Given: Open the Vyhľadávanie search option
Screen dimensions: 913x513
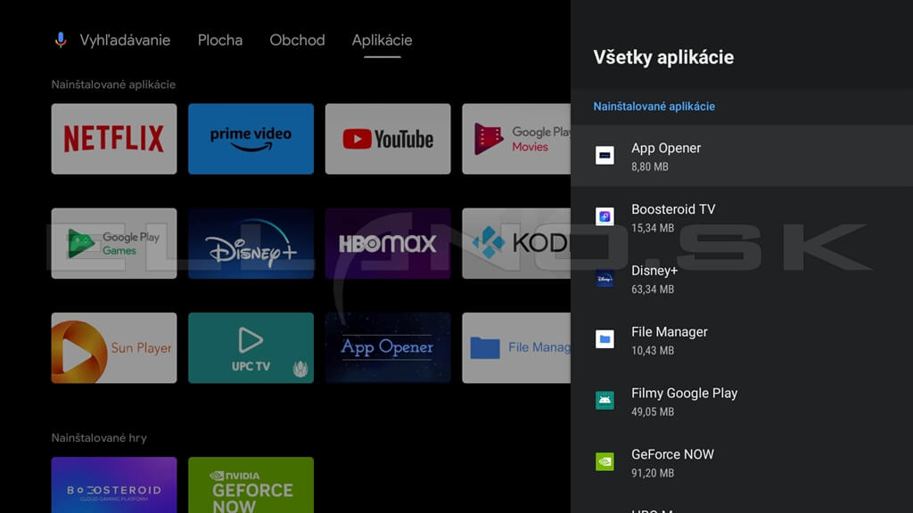Looking at the screenshot, I should click(125, 40).
